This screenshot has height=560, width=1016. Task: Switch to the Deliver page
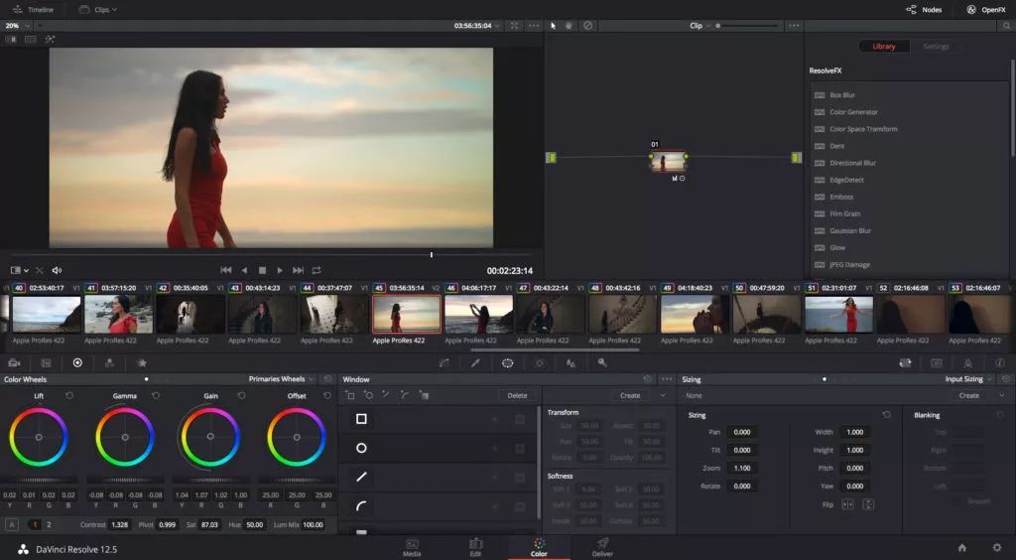pyautogui.click(x=601, y=547)
